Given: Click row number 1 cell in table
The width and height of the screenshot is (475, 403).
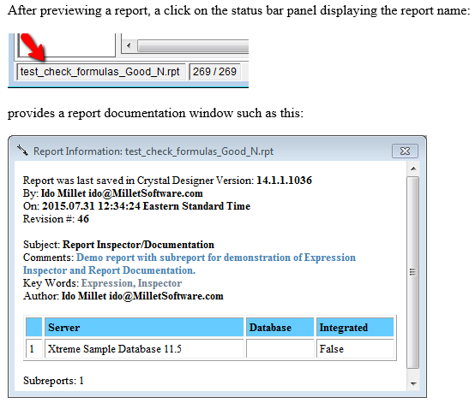Looking at the screenshot, I should tap(33, 348).
